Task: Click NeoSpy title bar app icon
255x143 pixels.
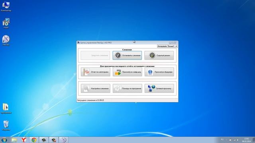Action: [x=78, y=43]
